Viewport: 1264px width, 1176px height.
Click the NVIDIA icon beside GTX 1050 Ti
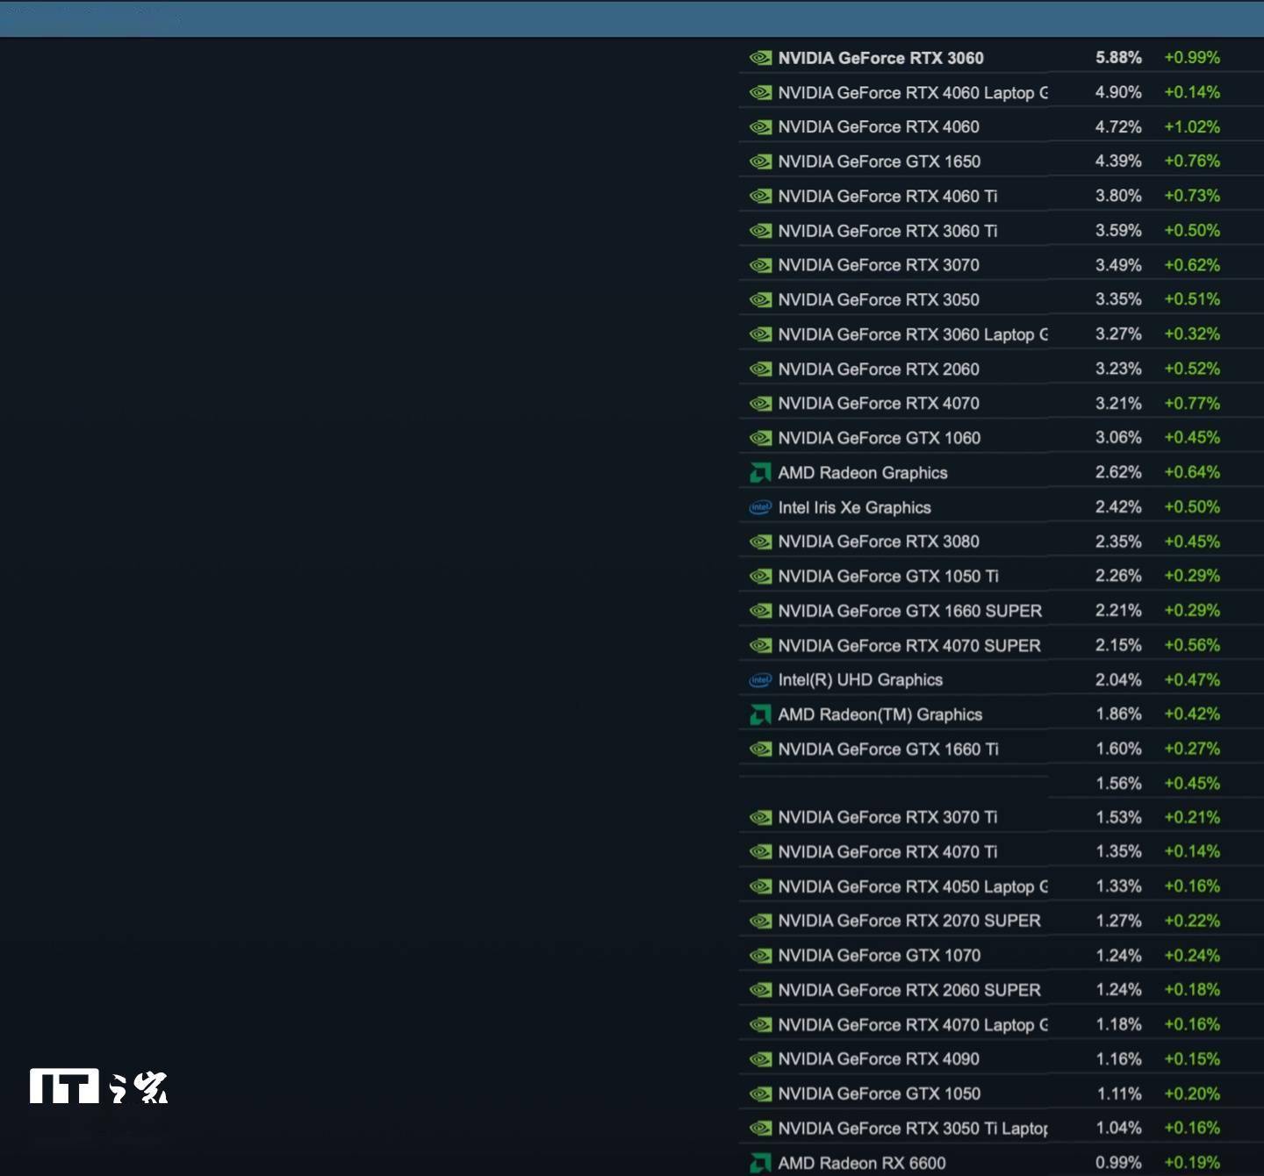[x=760, y=576]
